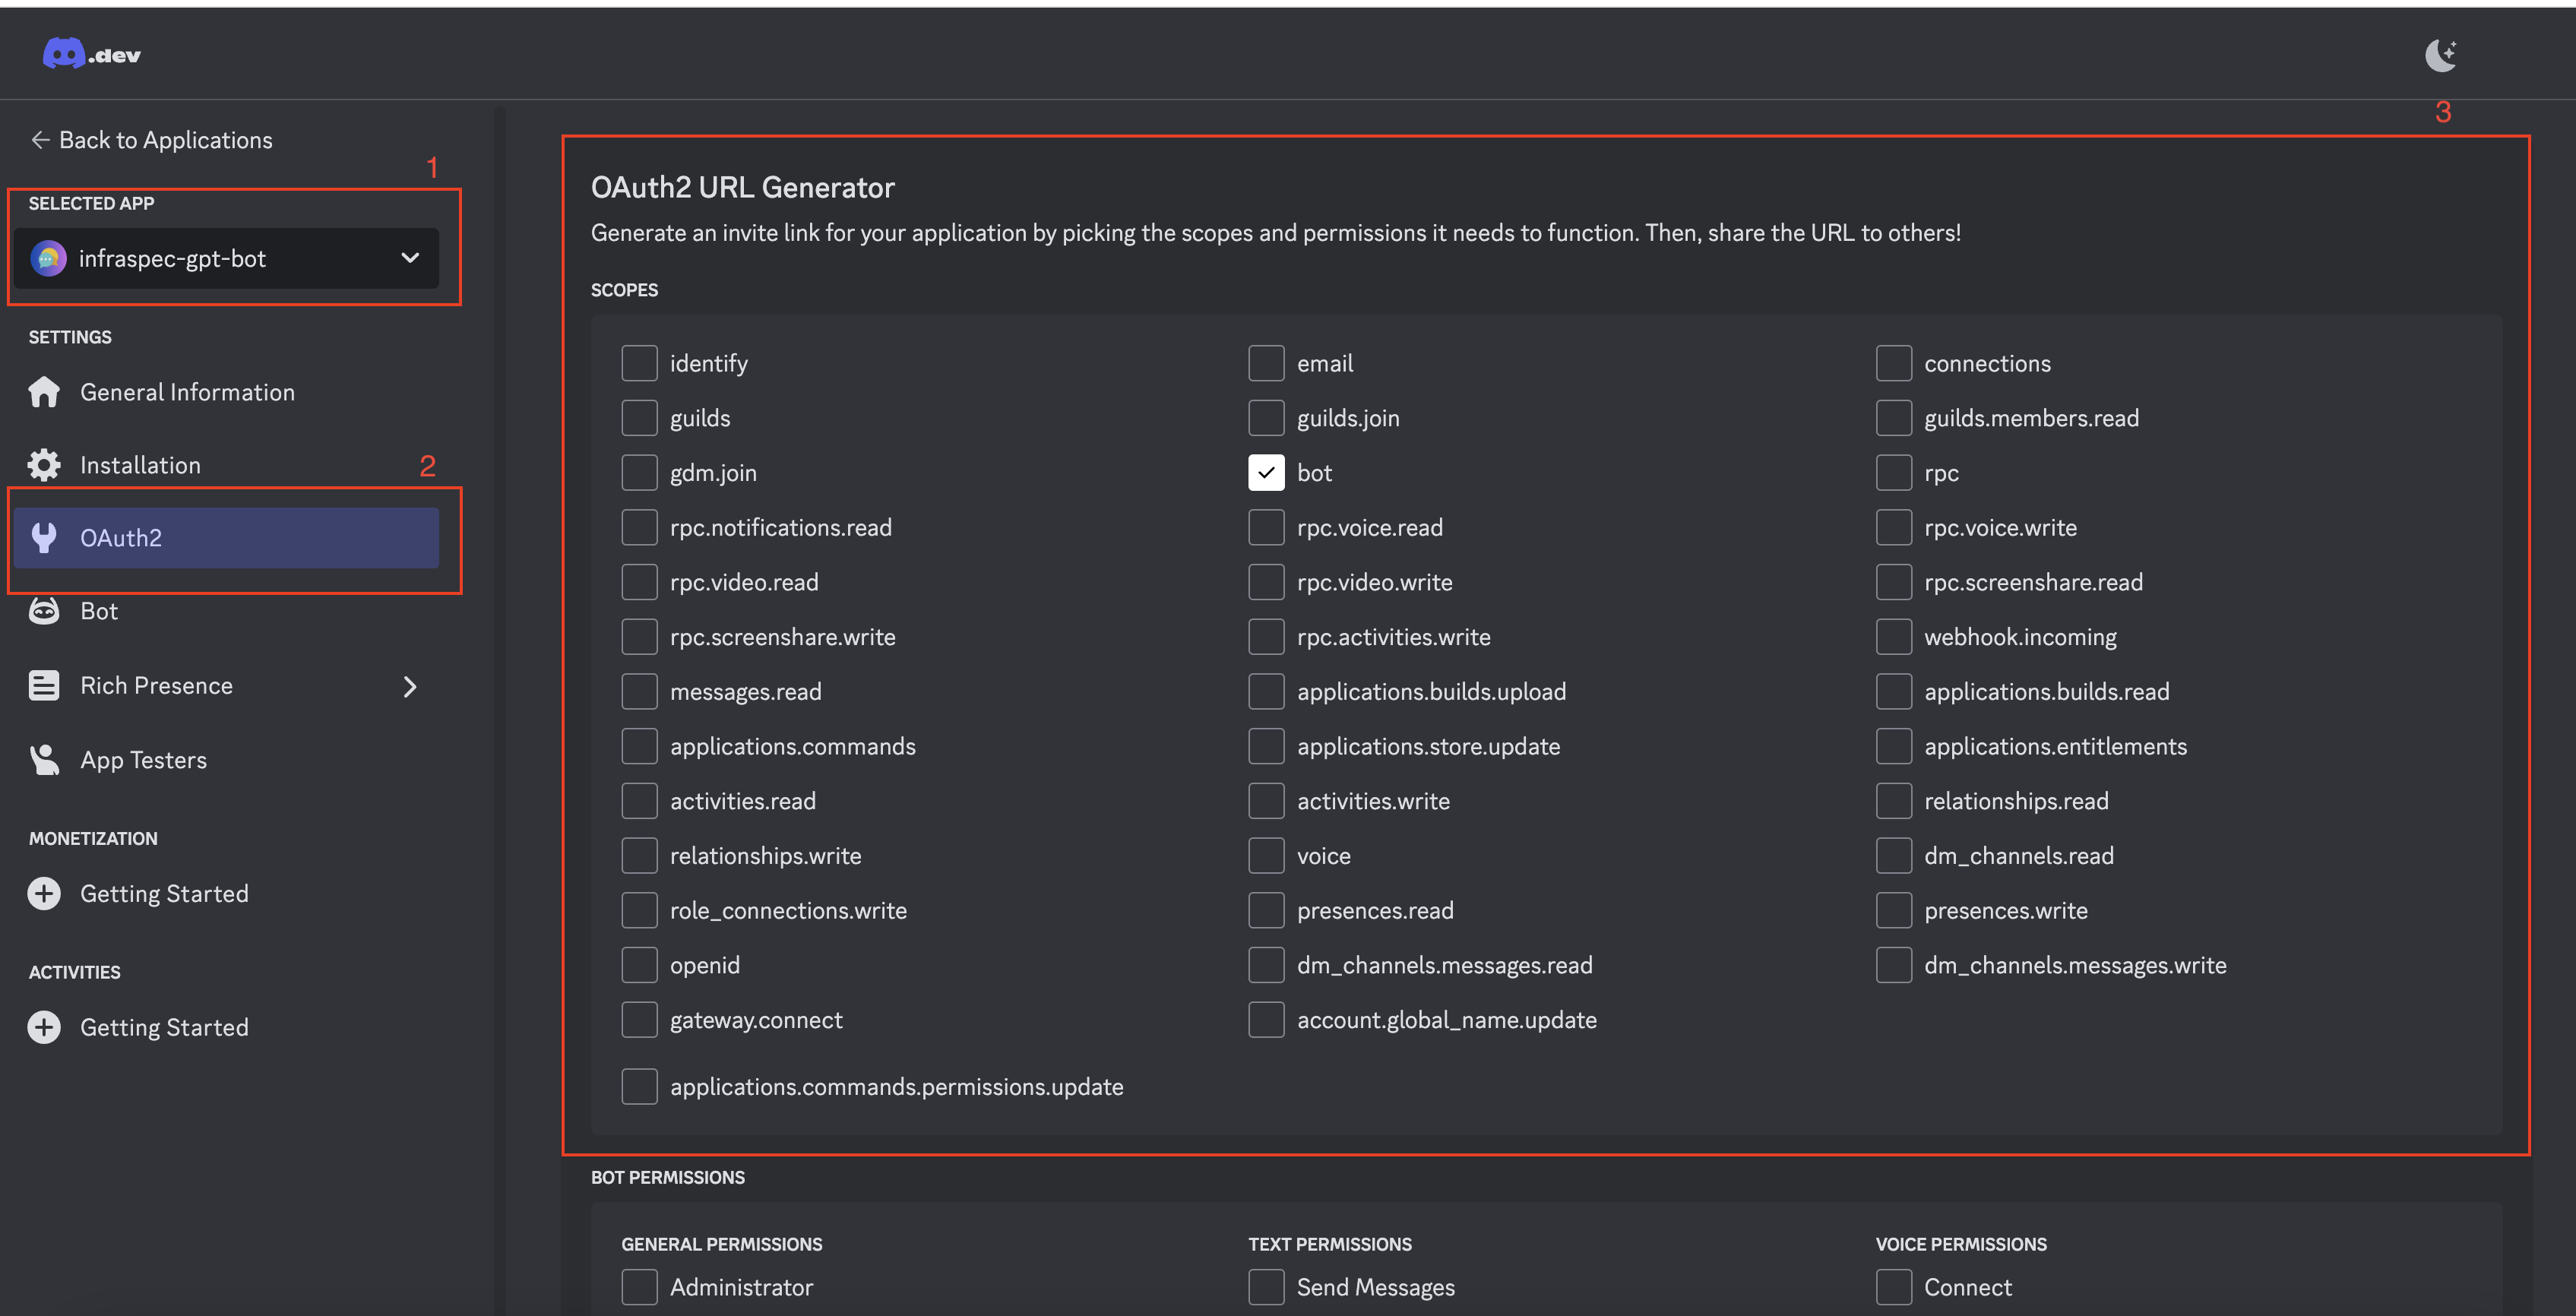Open the Bot settings page
The image size is (2576, 1316).
(x=227, y=611)
